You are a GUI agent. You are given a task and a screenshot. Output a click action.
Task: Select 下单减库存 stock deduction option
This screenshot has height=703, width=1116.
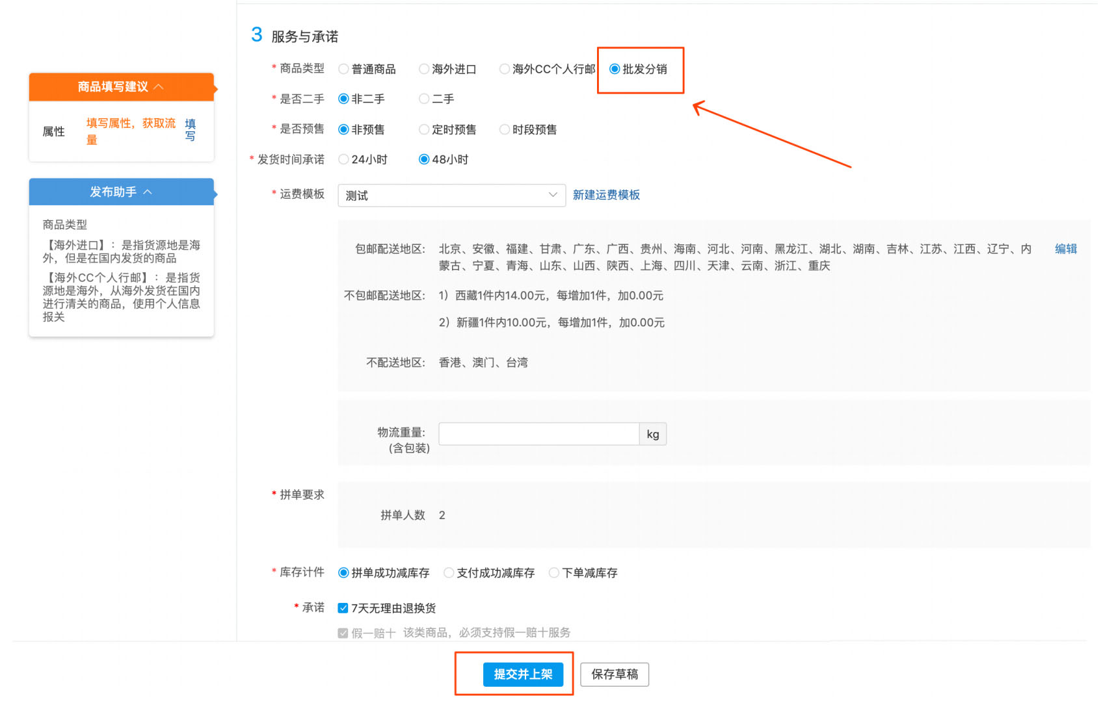coord(553,572)
